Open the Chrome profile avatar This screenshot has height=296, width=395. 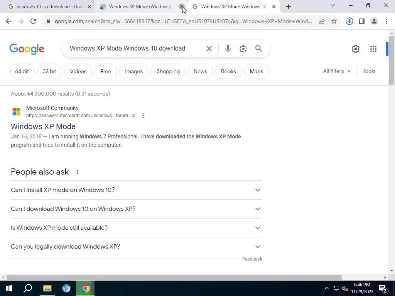374,22
